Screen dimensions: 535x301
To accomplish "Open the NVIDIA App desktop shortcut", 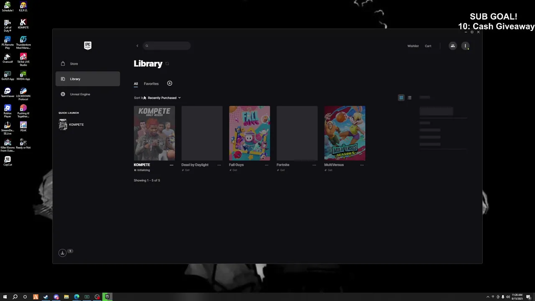I will click(23, 75).
